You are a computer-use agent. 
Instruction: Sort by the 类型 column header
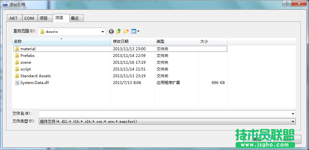tap(176, 42)
